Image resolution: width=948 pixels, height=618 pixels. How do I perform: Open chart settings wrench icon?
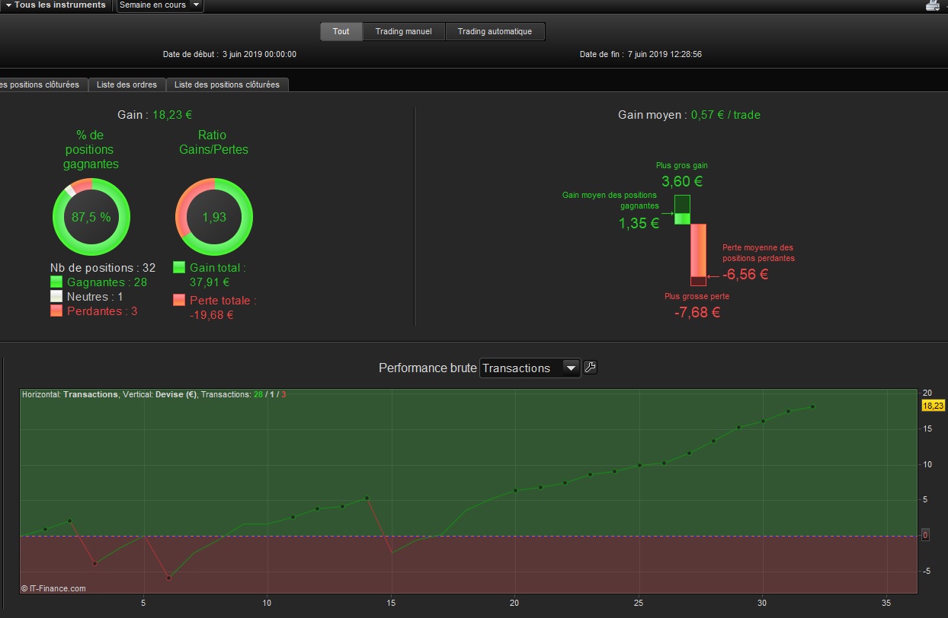(x=590, y=368)
